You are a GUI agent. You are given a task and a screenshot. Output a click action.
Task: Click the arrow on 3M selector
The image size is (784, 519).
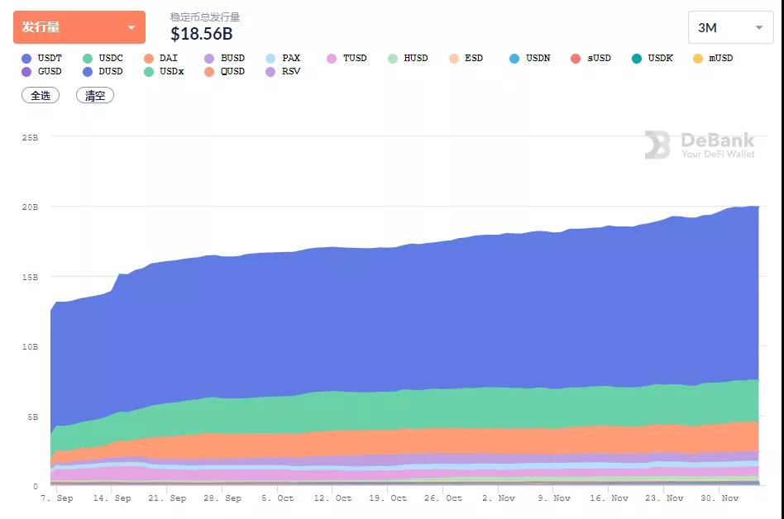coord(759,27)
